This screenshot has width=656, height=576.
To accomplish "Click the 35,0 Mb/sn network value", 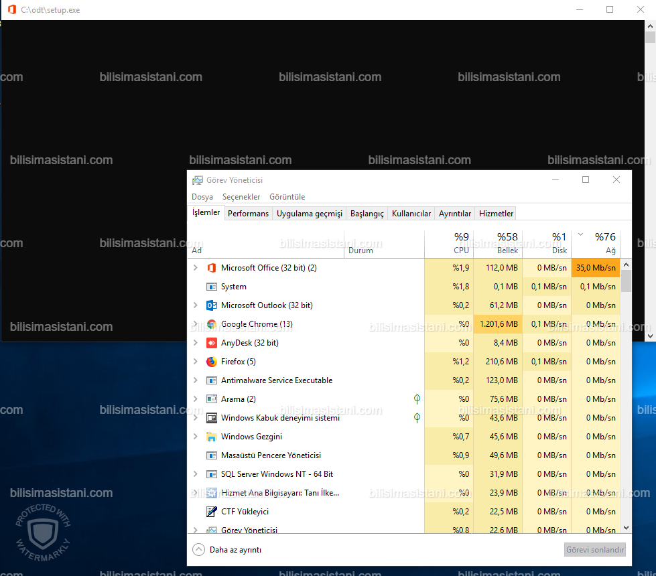I will [596, 268].
